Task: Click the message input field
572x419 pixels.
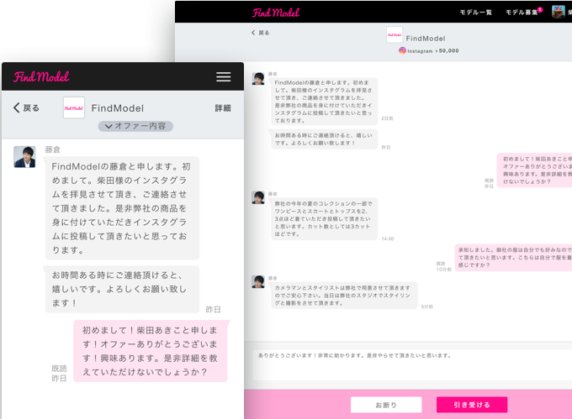Action: point(412,365)
